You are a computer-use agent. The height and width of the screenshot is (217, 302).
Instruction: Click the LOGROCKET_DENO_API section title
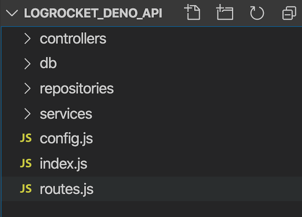click(x=93, y=13)
